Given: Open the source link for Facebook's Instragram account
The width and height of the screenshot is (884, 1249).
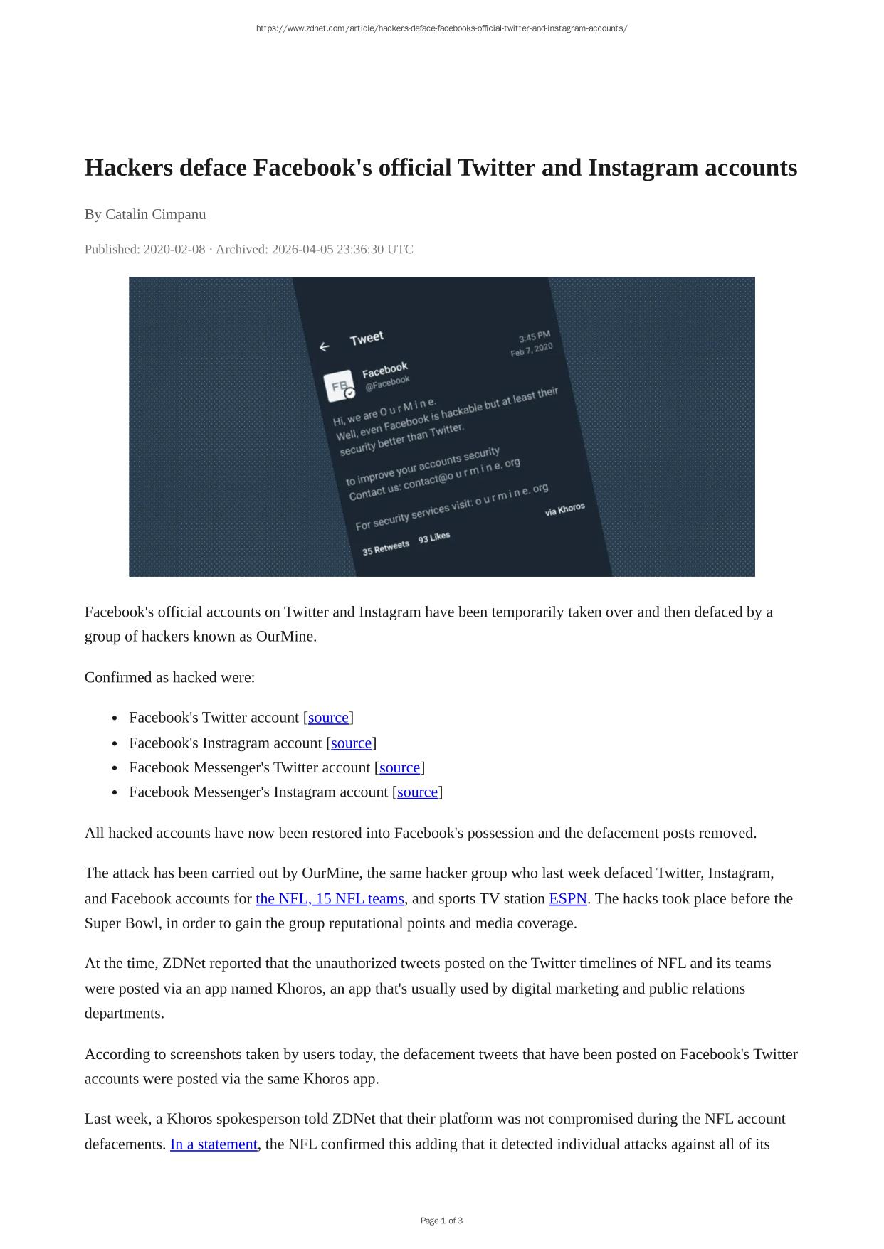Looking at the screenshot, I should pos(351,743).
